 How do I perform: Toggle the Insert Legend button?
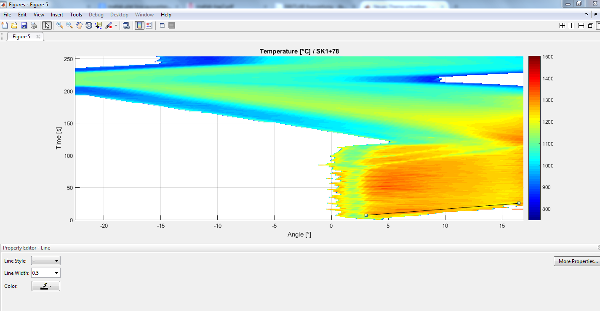coord(149,26)
